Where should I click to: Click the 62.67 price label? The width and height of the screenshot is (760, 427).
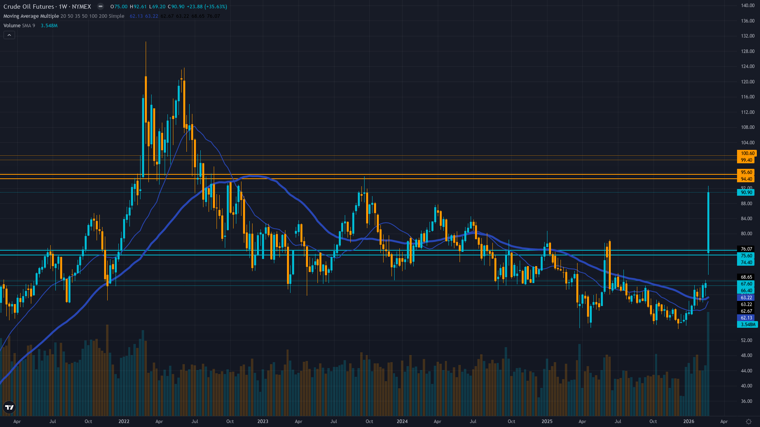click(x=746, y=311)
